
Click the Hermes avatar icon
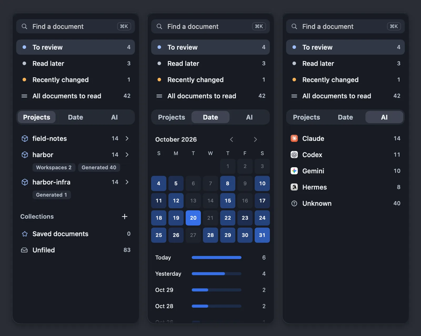pyautogui.click(x=294, y=187)
